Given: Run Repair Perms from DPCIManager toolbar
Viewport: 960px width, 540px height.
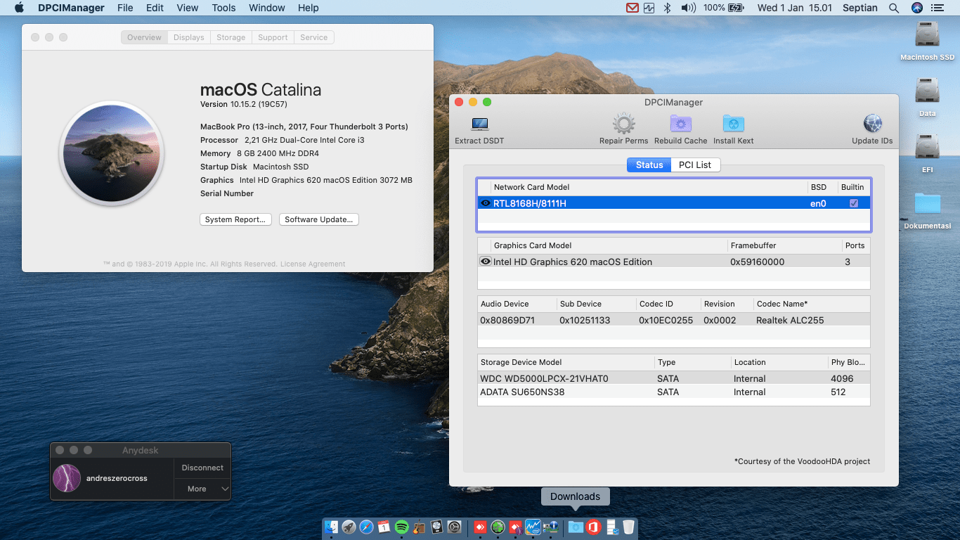Looking at the screenshot, I should point(623,124).
